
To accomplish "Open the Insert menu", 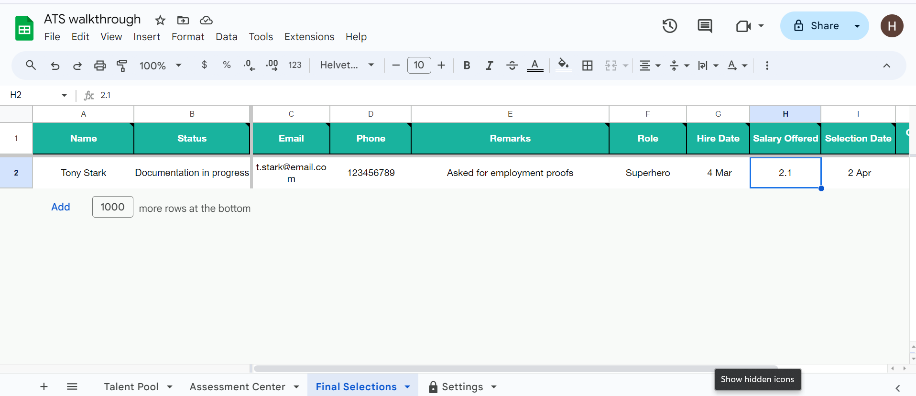I will tap(147, 37).
